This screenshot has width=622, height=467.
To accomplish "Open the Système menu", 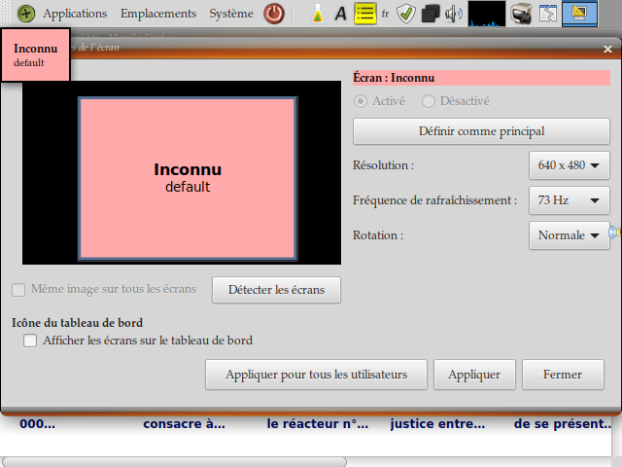I will pyautogui.click(x=231, y=14).
